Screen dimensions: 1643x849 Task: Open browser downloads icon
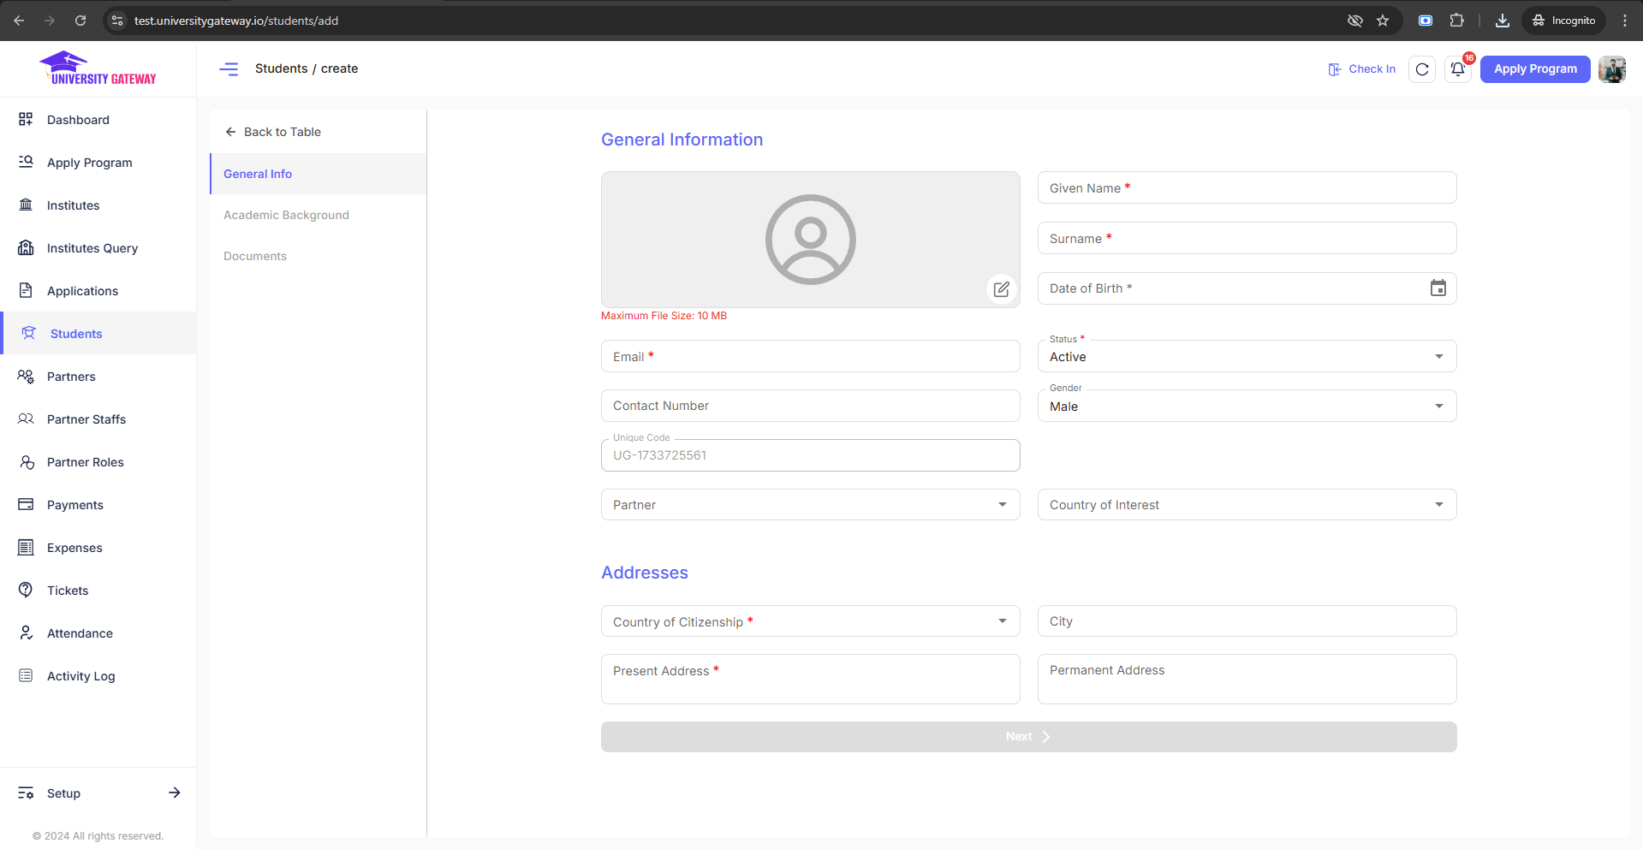[1502, 21]
